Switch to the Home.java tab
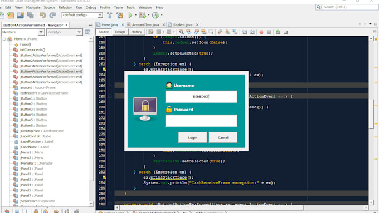 109,25
